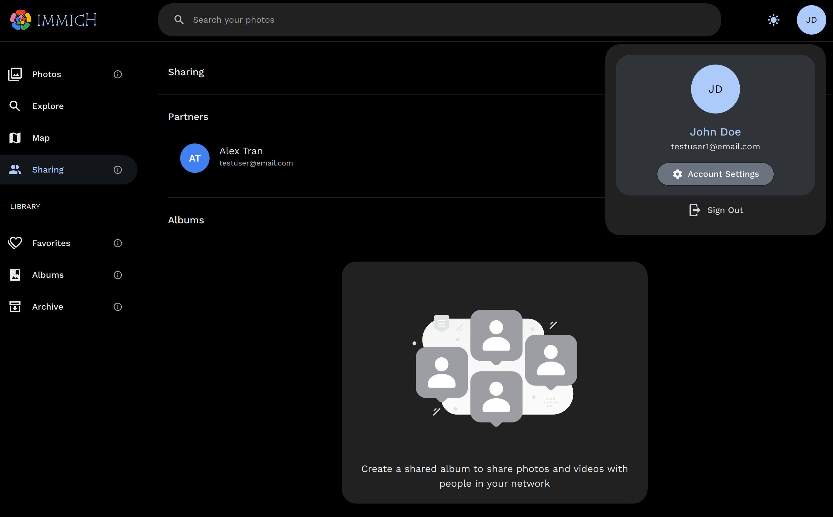Viewport: 833px width, 517px height.
Task: Show Favorites info icon details
Action: [x=117, y=243]
